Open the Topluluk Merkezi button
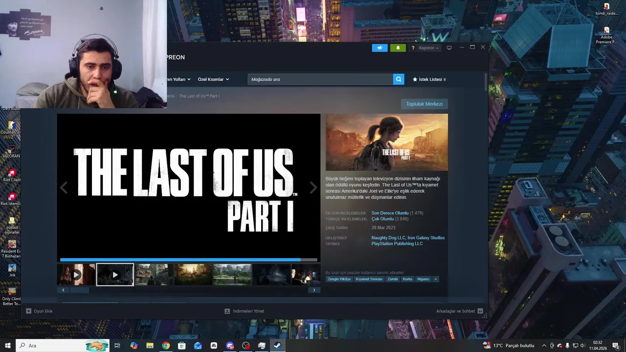626x352 pixels. tap(425, 104)
